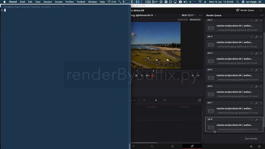Open the AirPlay display menu icon
Image resolution: width=265 pixels, height=149 pixels.
click(175, 2)
